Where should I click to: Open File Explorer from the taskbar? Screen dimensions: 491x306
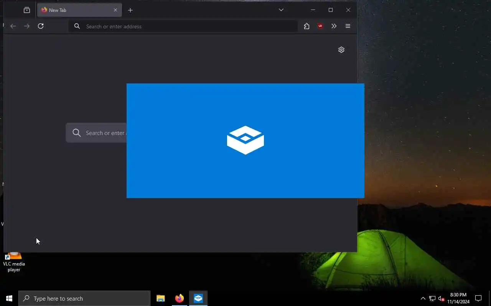click(x=161, y=298)
